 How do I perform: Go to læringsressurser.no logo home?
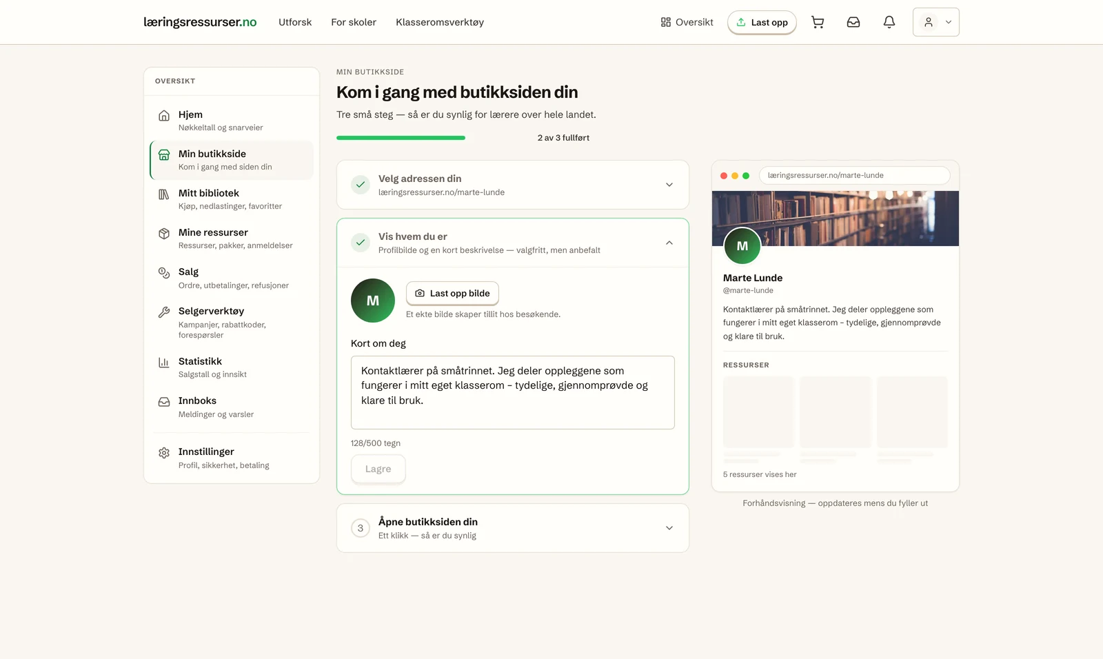point(200,22)
